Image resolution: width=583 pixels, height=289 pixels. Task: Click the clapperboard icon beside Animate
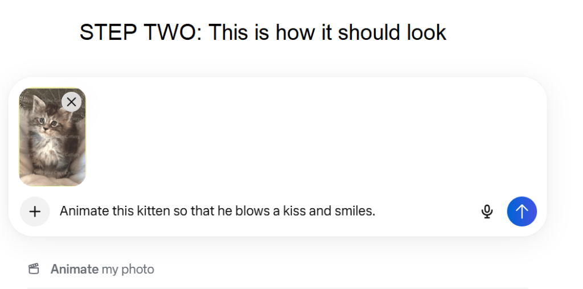pyautogui.click(x=34, y=269)
